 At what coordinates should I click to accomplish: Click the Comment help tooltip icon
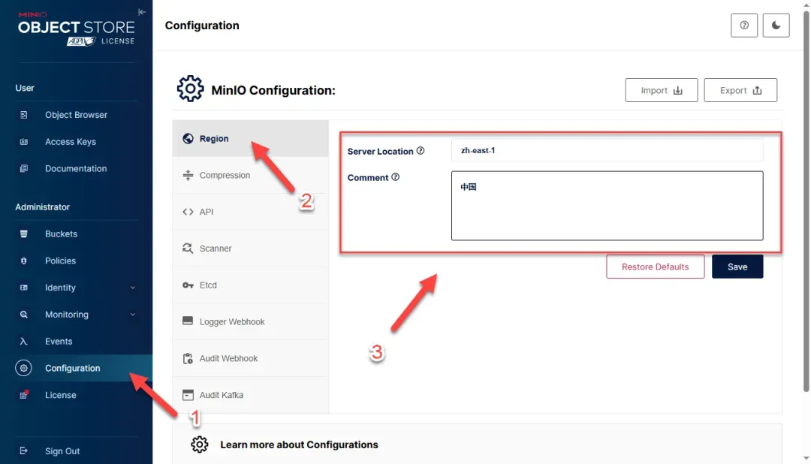396,177
